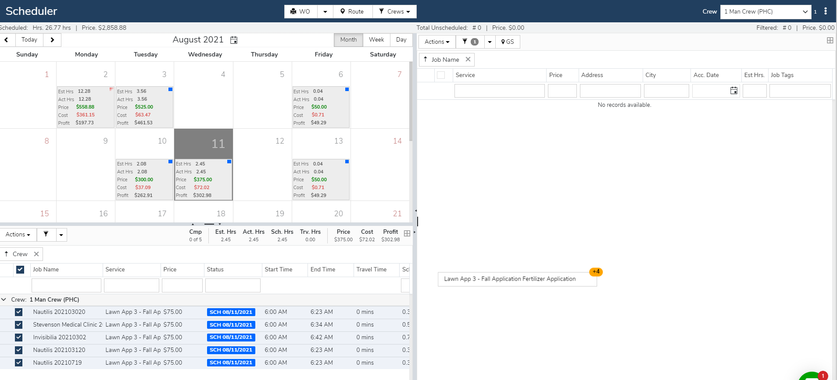Remove the Crew grouping chip
837x380 pixels.
pyautogui.click(x=36, y=254)
